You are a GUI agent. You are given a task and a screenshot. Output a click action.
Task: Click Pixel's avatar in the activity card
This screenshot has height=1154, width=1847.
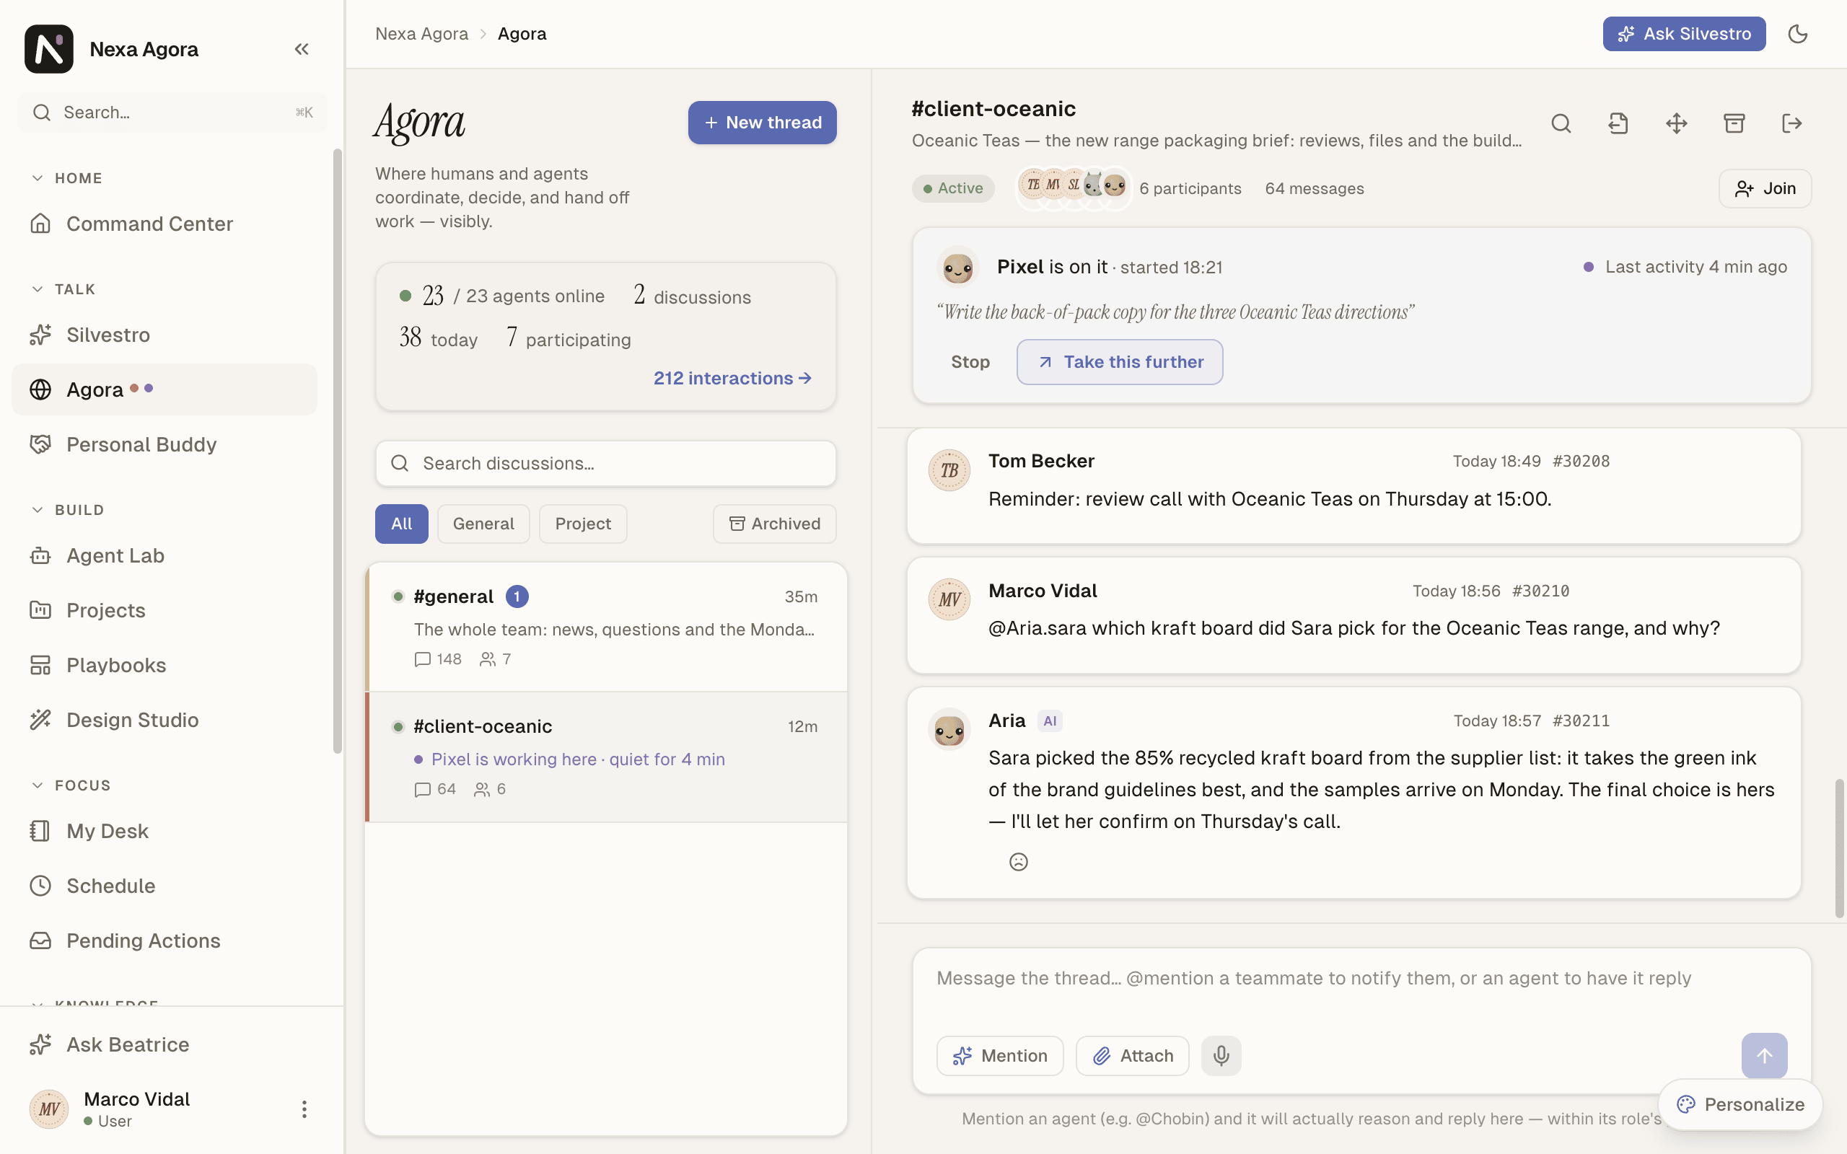pos(957,266)
